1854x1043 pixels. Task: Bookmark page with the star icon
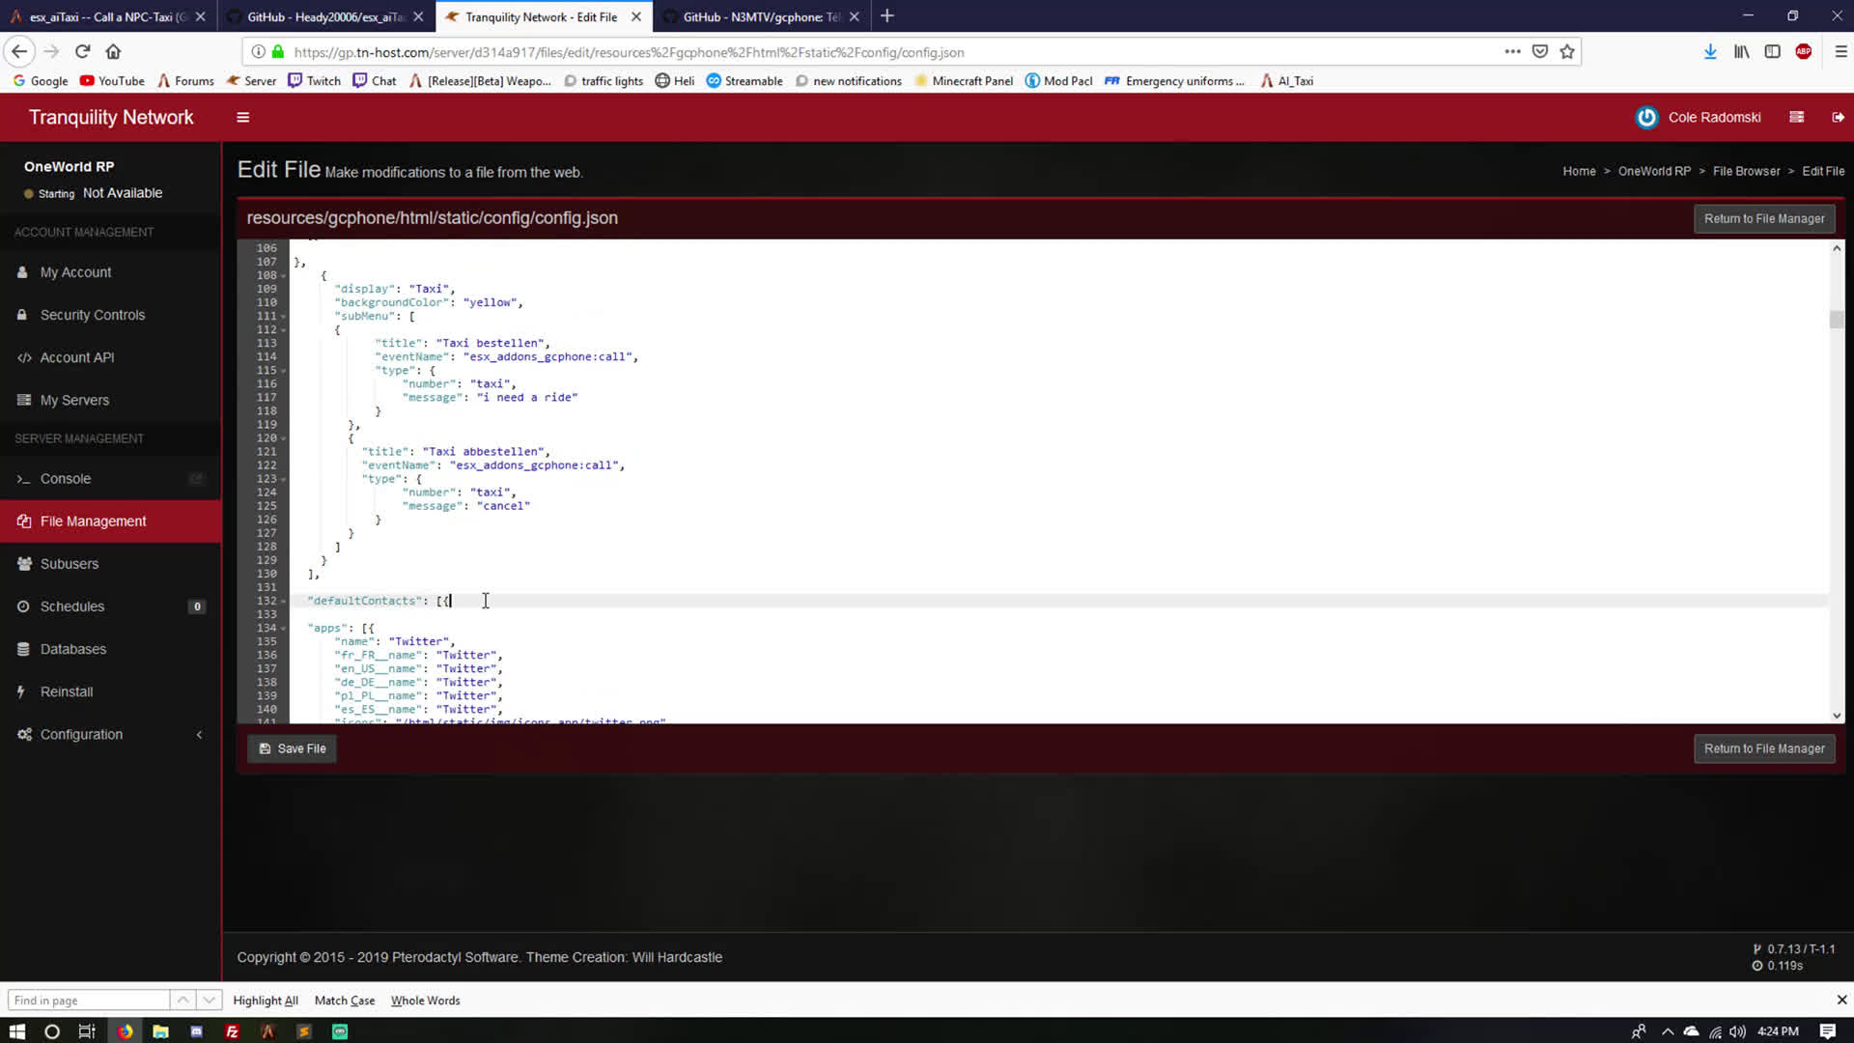click(x=1567, y=51)
